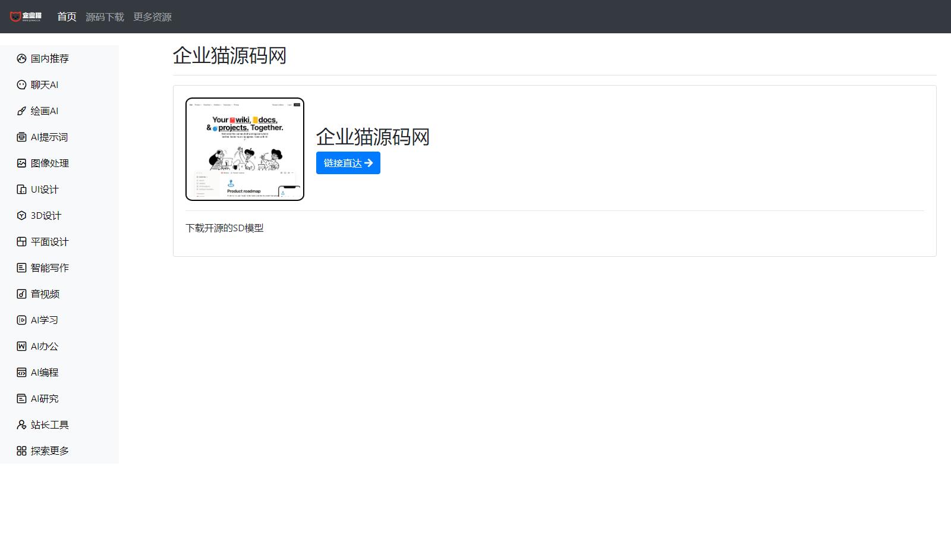Click the 图像处理 picture icon
Screen dimensions: 951x535
click(x=21, y=163)
